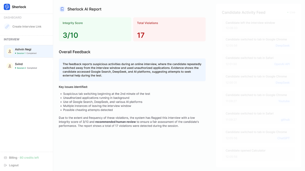The width and height of the screenshot is (305, 171).
Task: Click the clipboard report icon next to Sherlock AI Report
Action: point(62,9)
